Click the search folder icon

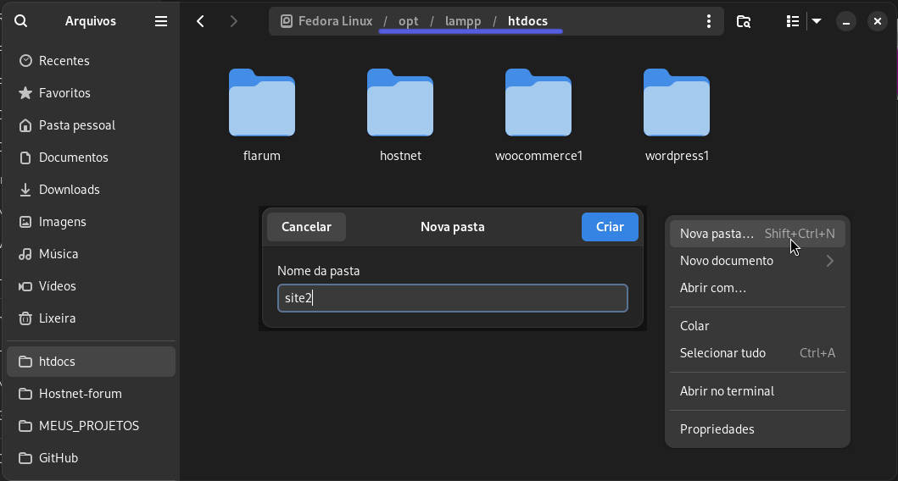[x=744, y=21]
